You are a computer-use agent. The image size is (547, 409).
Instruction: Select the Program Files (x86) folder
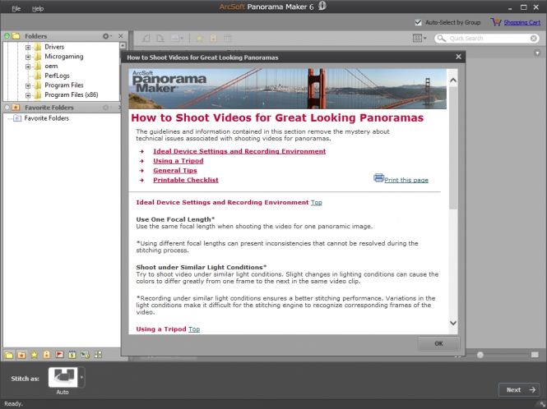coord(72,94)
